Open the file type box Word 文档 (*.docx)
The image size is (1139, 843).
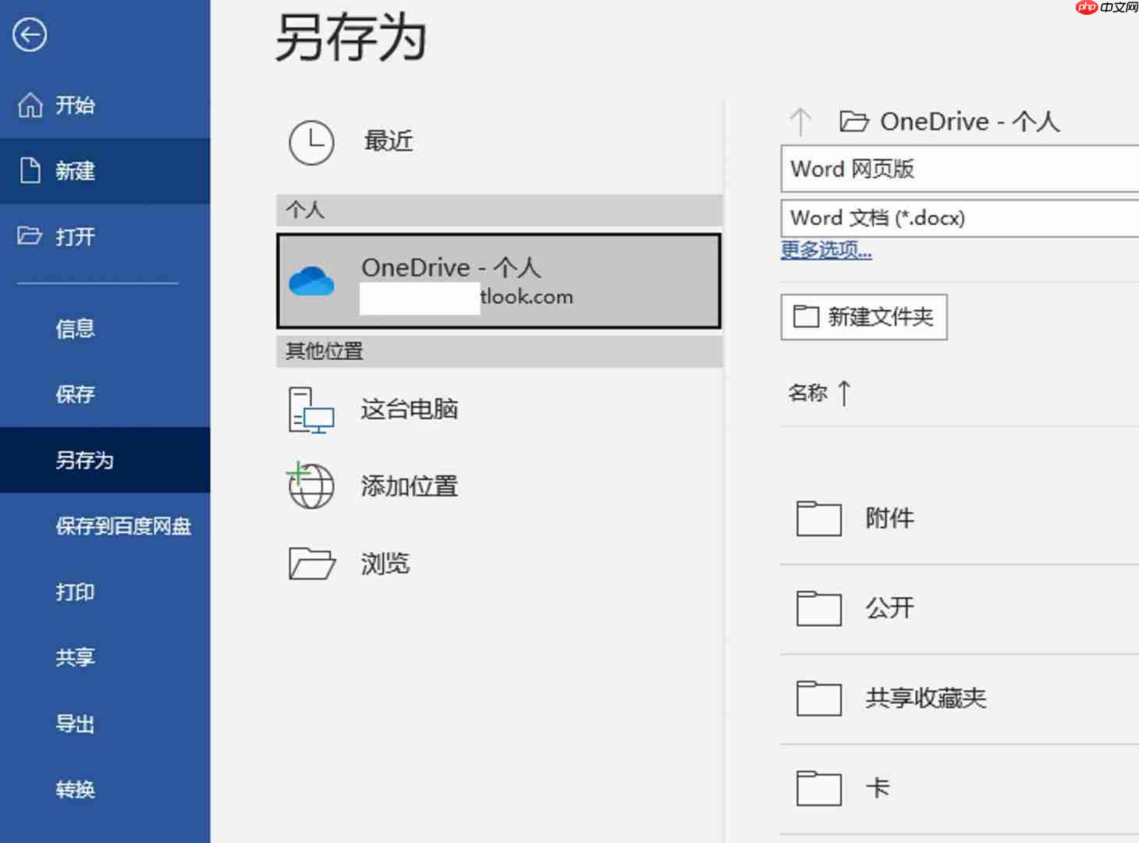pyautogui.click(x=960, y=218)
